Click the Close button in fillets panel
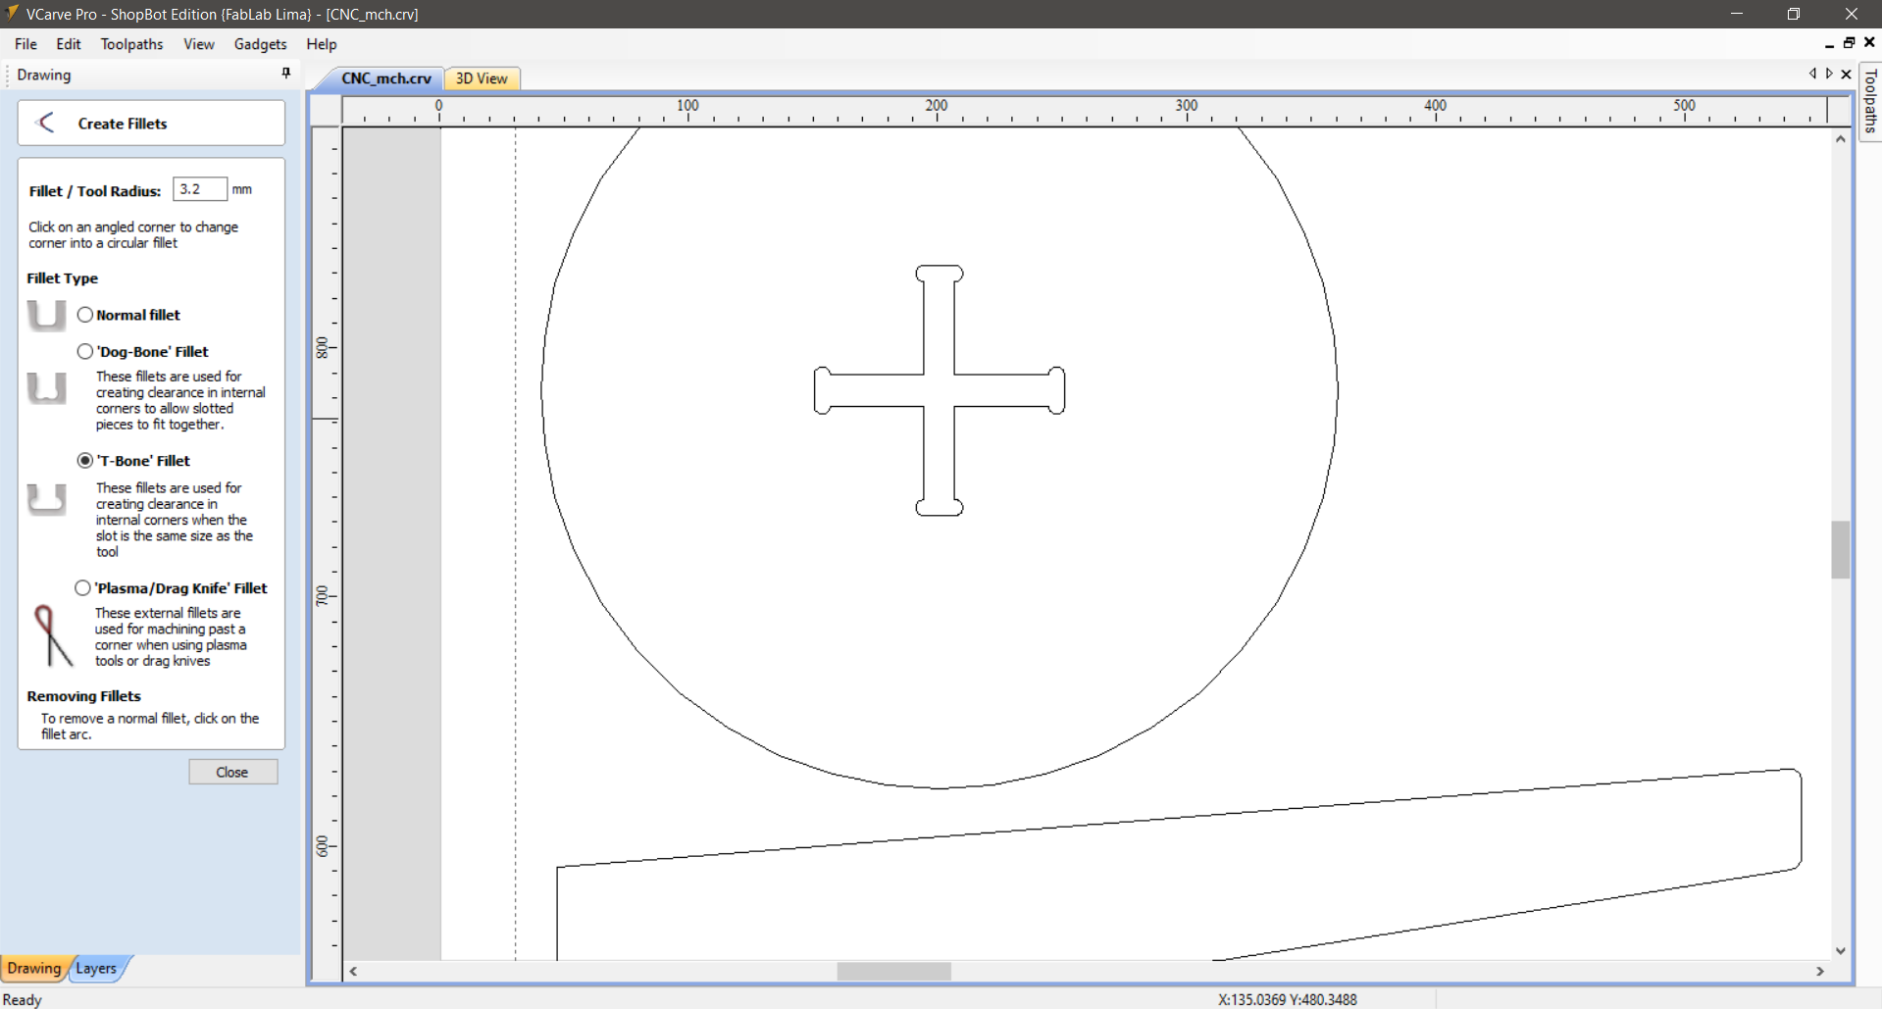Screen dimensions: 1882x1009 (x=232, y=772)
